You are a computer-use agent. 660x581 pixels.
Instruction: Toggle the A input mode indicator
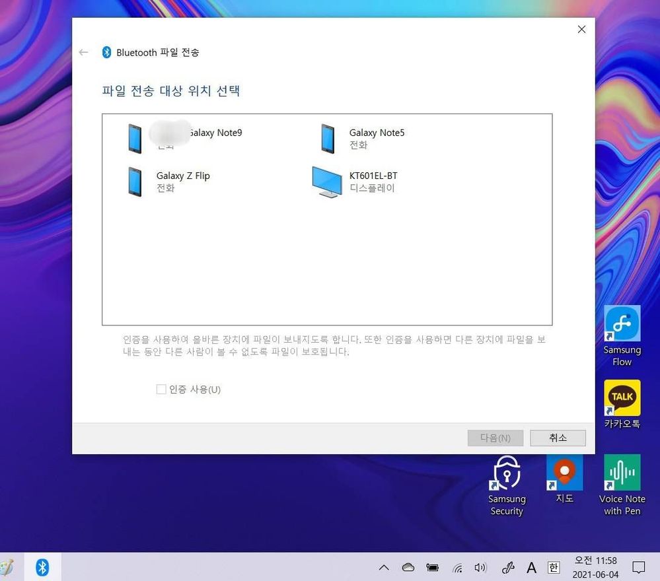tap(531, 568)
